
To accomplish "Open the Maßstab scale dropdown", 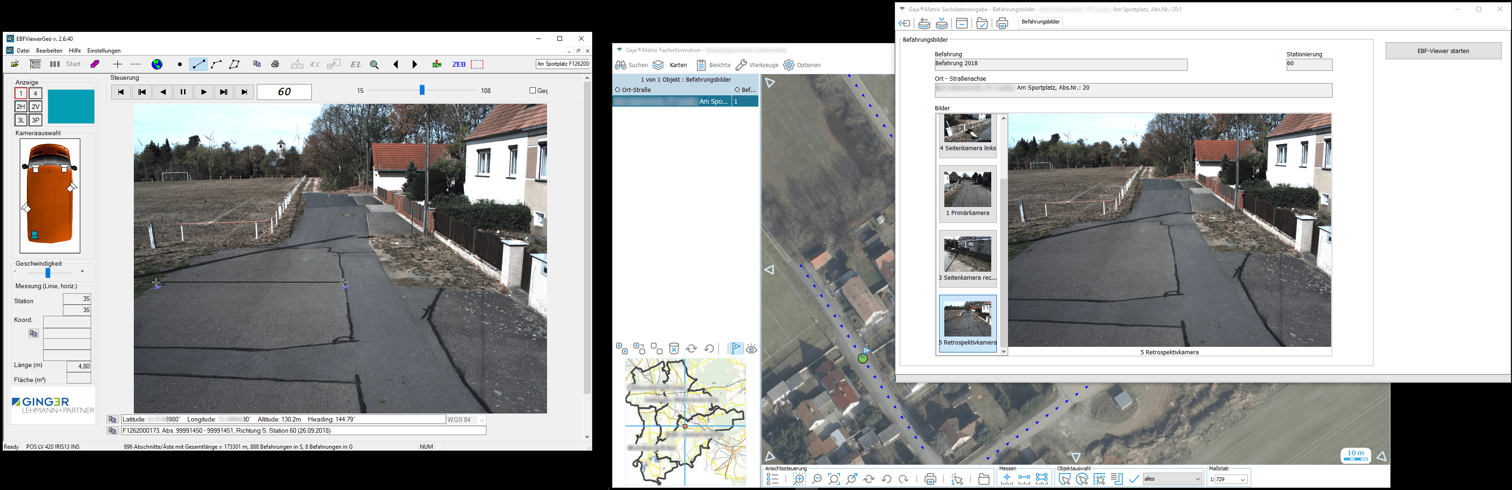I will [x=1242, y=479].
